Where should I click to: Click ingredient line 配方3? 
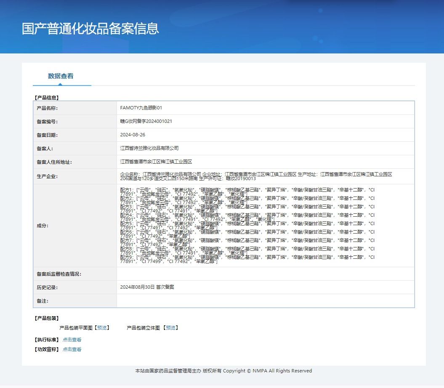point(247,209)
